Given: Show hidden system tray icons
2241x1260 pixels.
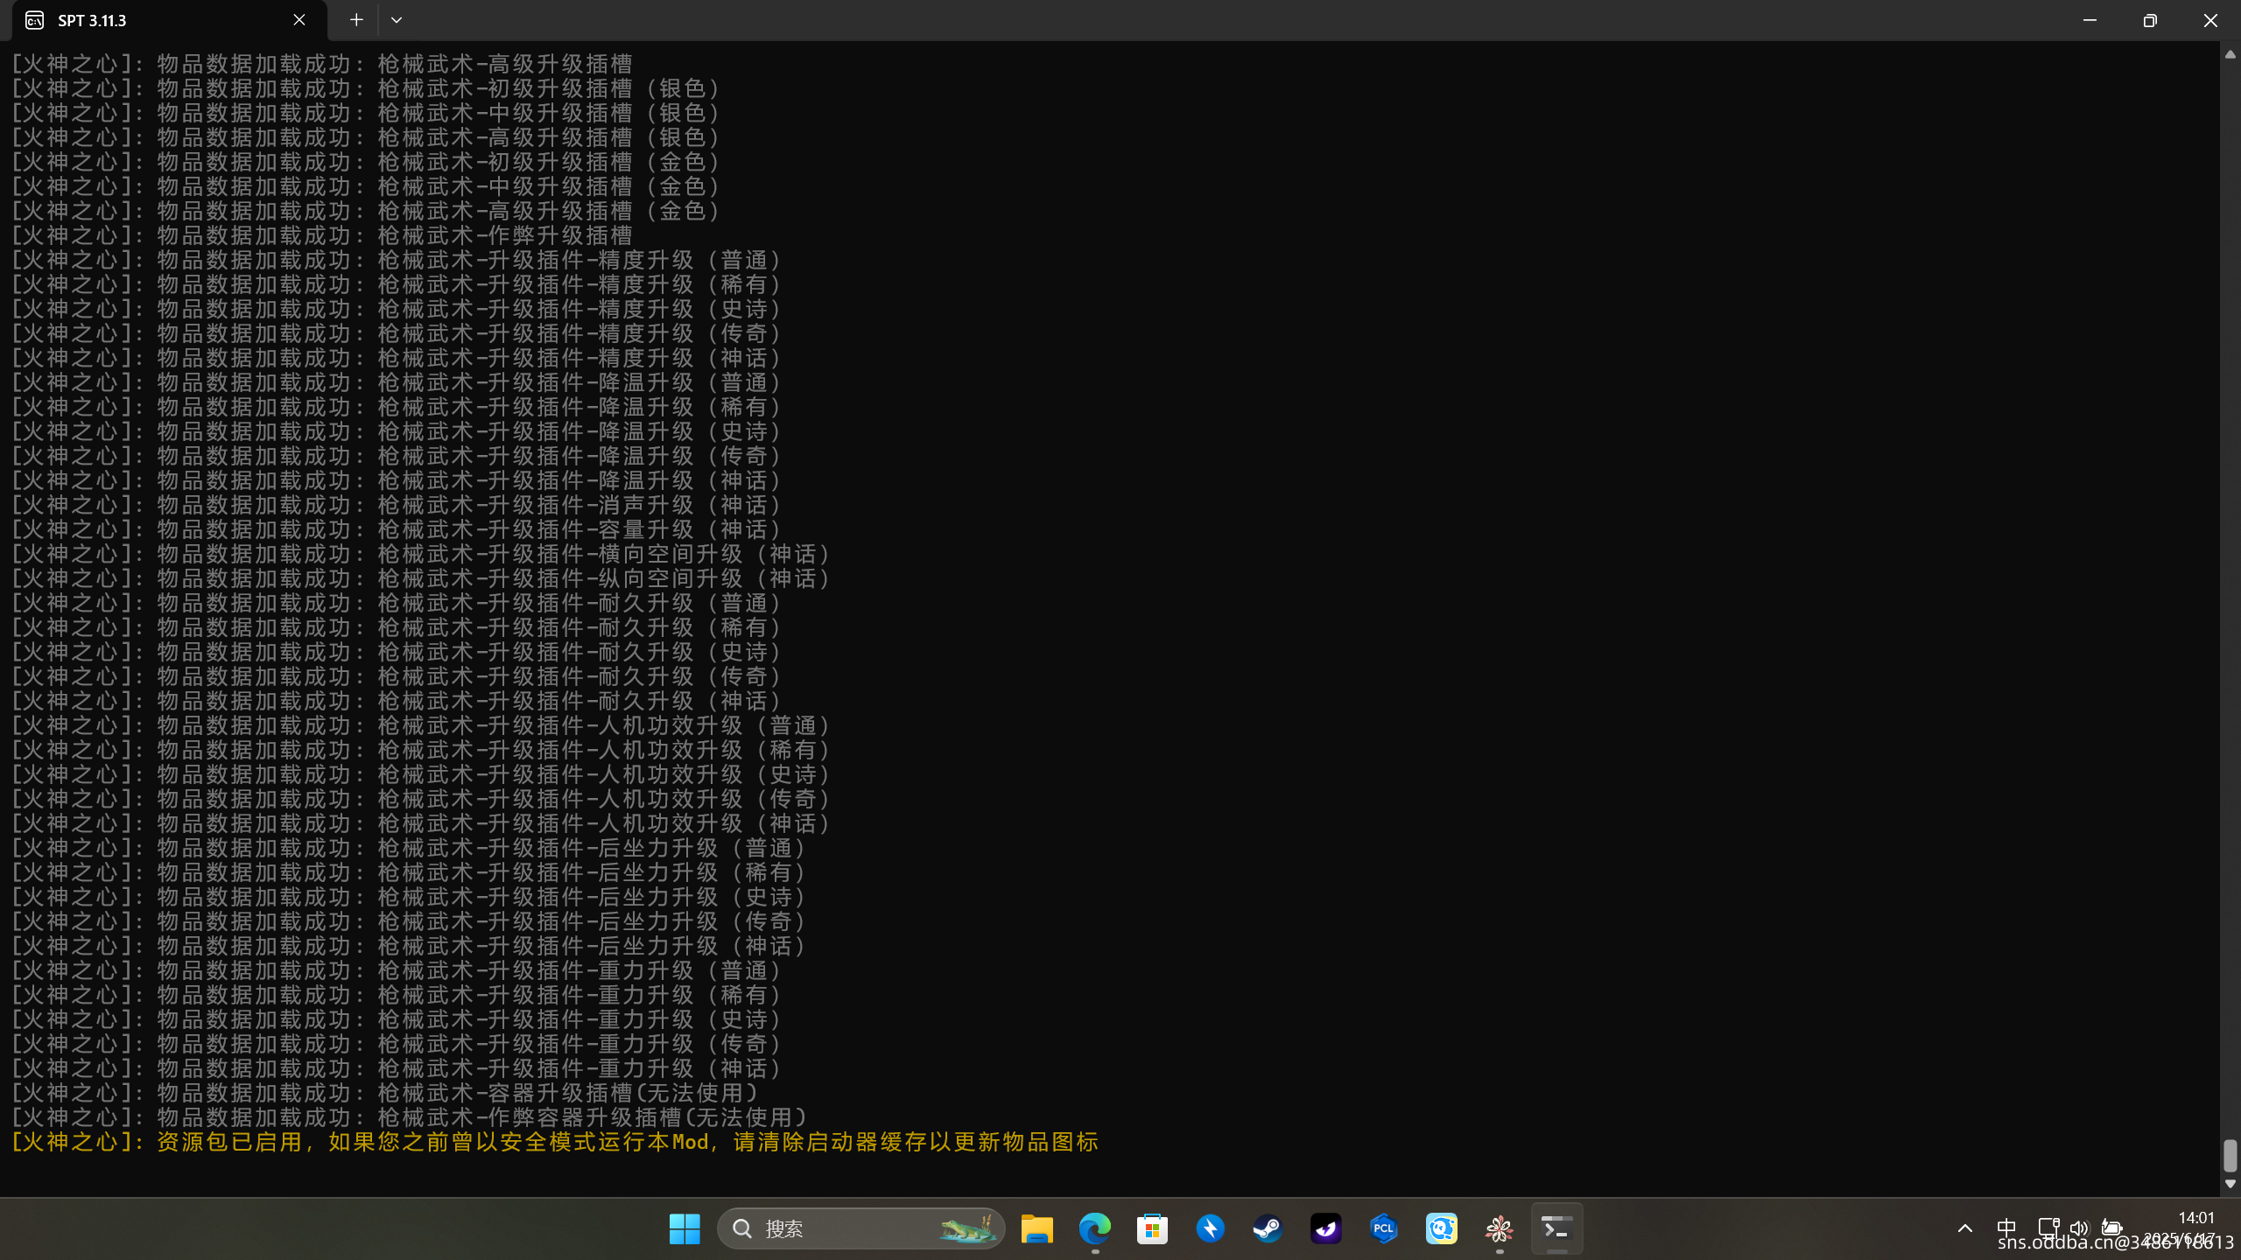Looking at the screenshot, I should 1964,1228.
